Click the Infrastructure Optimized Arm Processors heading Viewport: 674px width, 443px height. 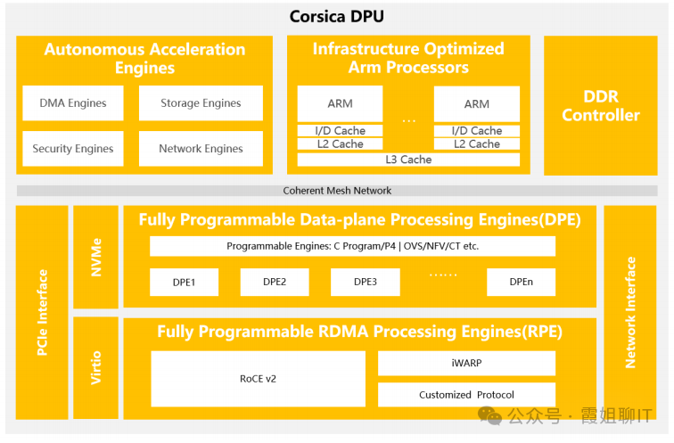pyautogui.click(x=408, y=58)
